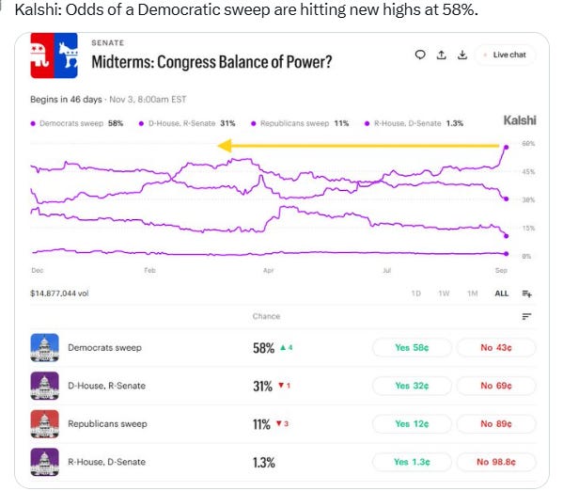Buy No 69¢ for D-House, R-Senate
This screenshot has height=491, width=563.
click(496, 386)
